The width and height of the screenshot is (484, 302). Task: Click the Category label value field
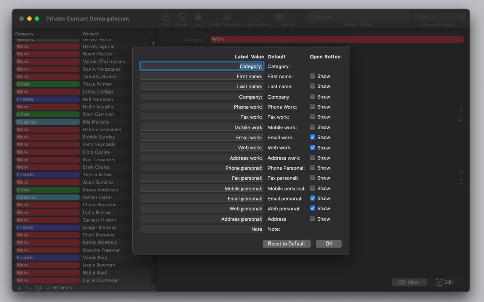point(202,66)
